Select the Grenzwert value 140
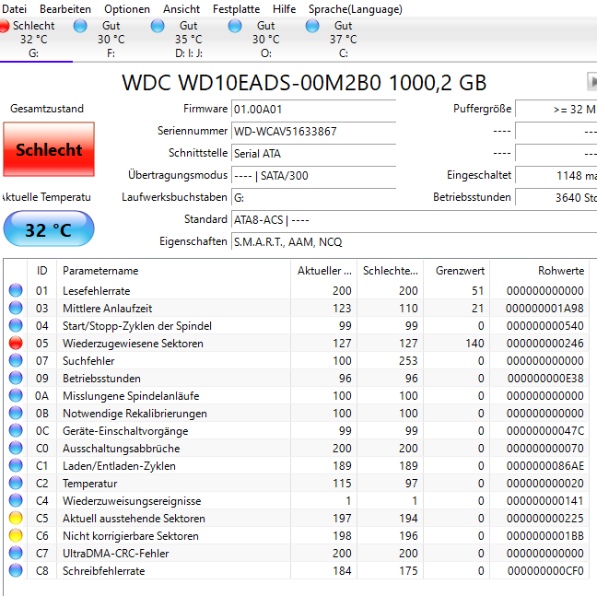 [474, 344]
